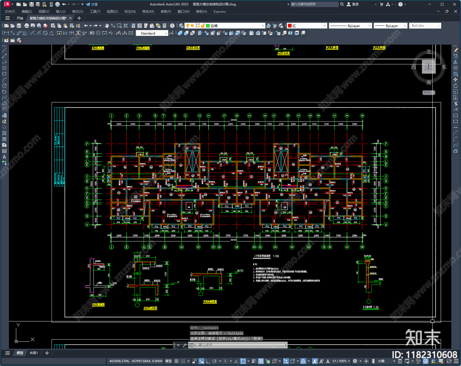Click the WCS label under ViewCube

coord(428,93)
